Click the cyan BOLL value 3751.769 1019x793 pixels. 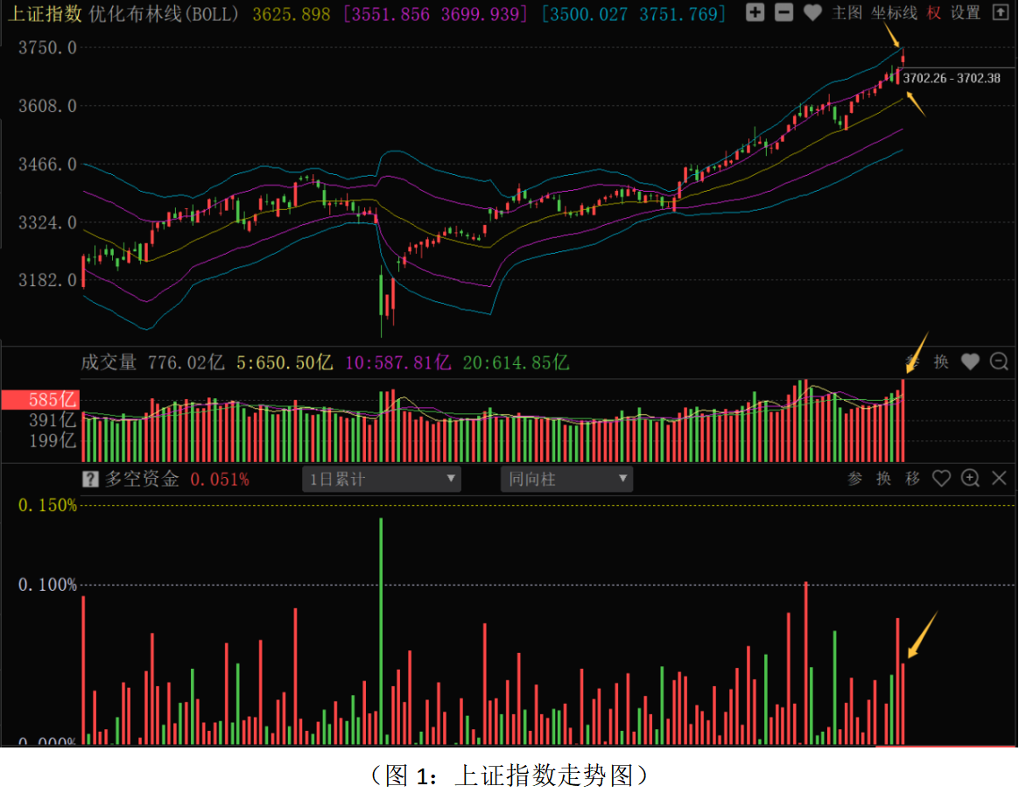678,14
